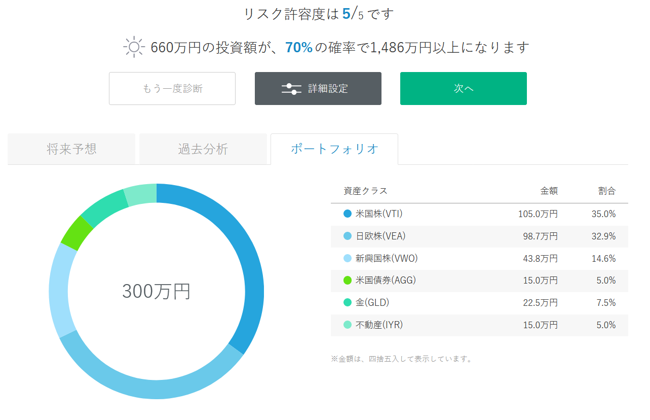Image resolution: width=650 pixels, height=420 pixels.
Task: Select the ポートフォリオ tab
Action: point(334,149)
